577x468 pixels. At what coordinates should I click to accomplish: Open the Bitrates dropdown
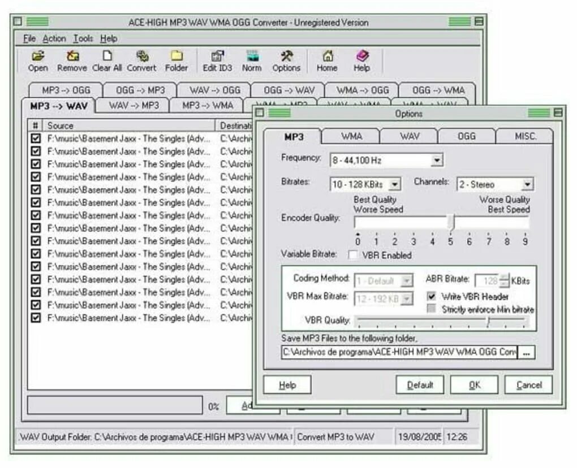tap(394, 184)
